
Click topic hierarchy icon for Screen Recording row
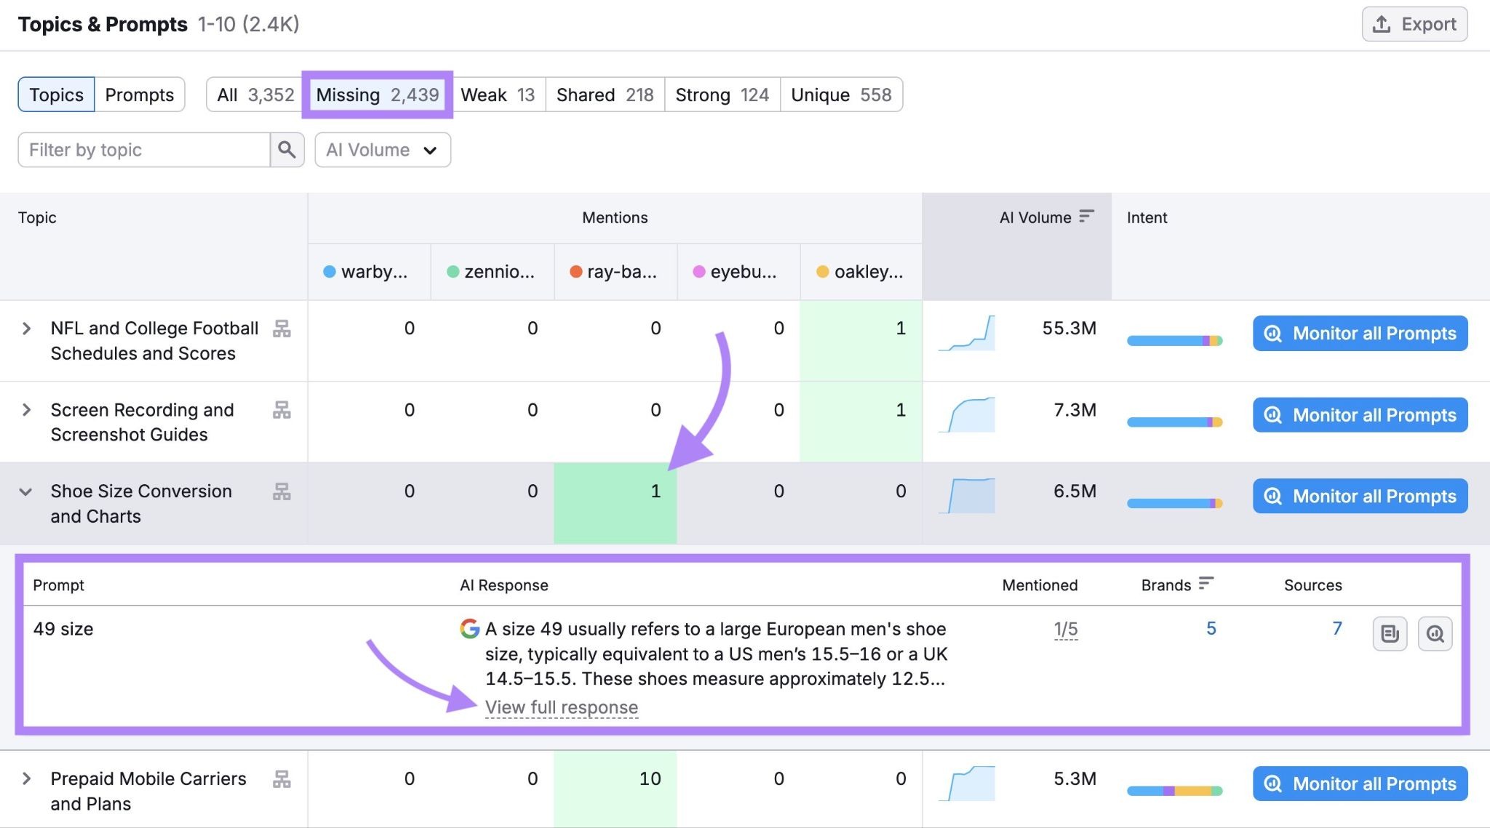[x=282, y=410]
